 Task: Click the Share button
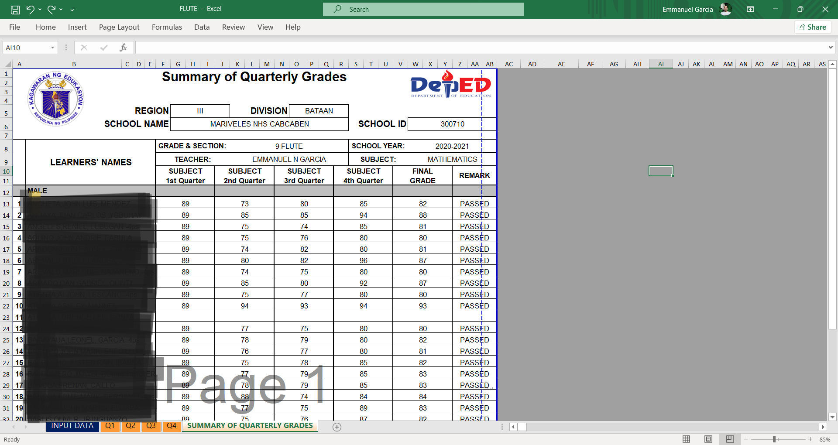(x=813, y=27)
